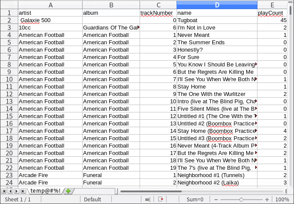
Task: Select the 'Stay Home' cell in row 11
Action: click(217, 87)
